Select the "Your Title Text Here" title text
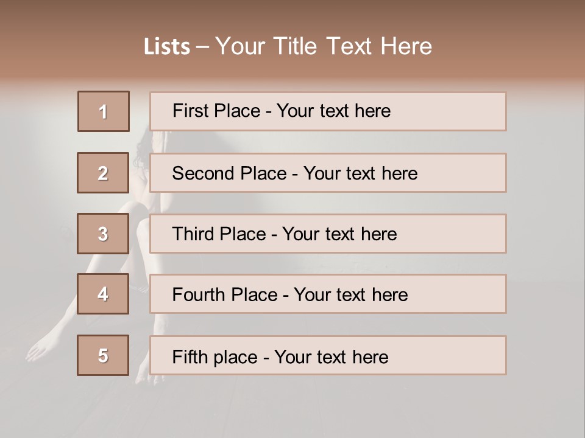 (324, 46)
